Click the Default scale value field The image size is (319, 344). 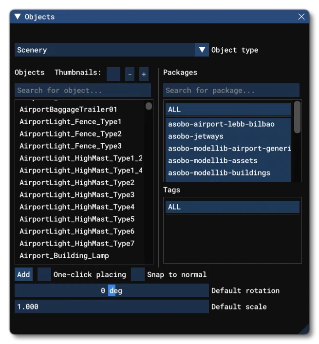click(112, 306)
